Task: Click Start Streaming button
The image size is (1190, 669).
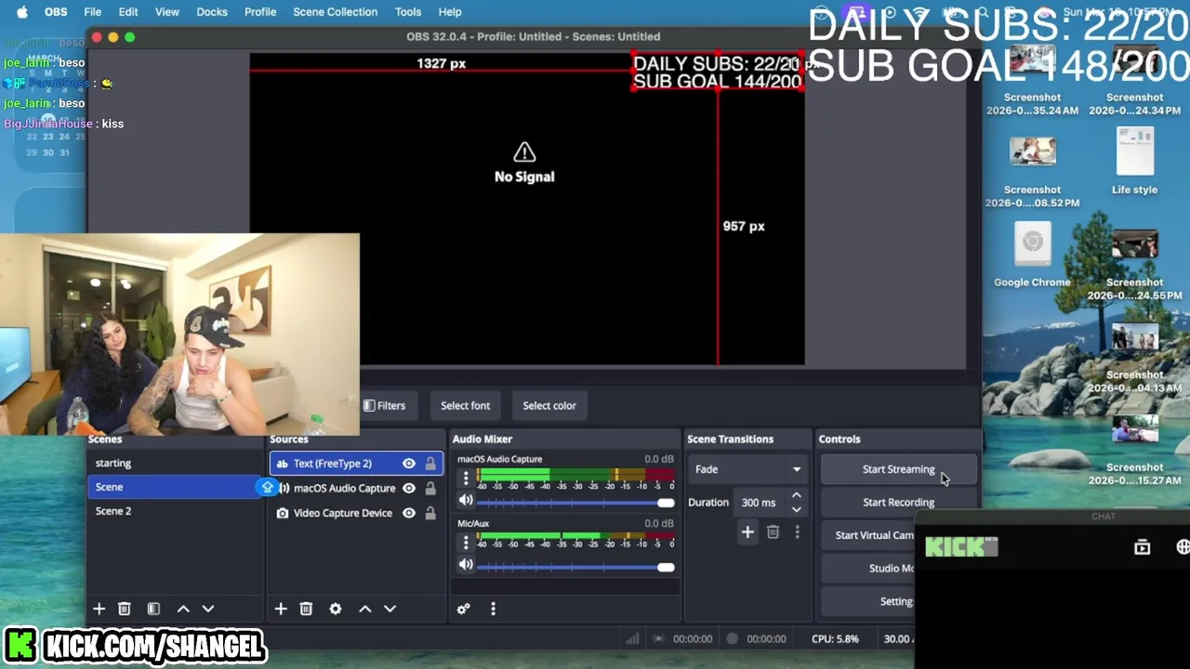Action: pyautogui.click(x=898, y=469)
